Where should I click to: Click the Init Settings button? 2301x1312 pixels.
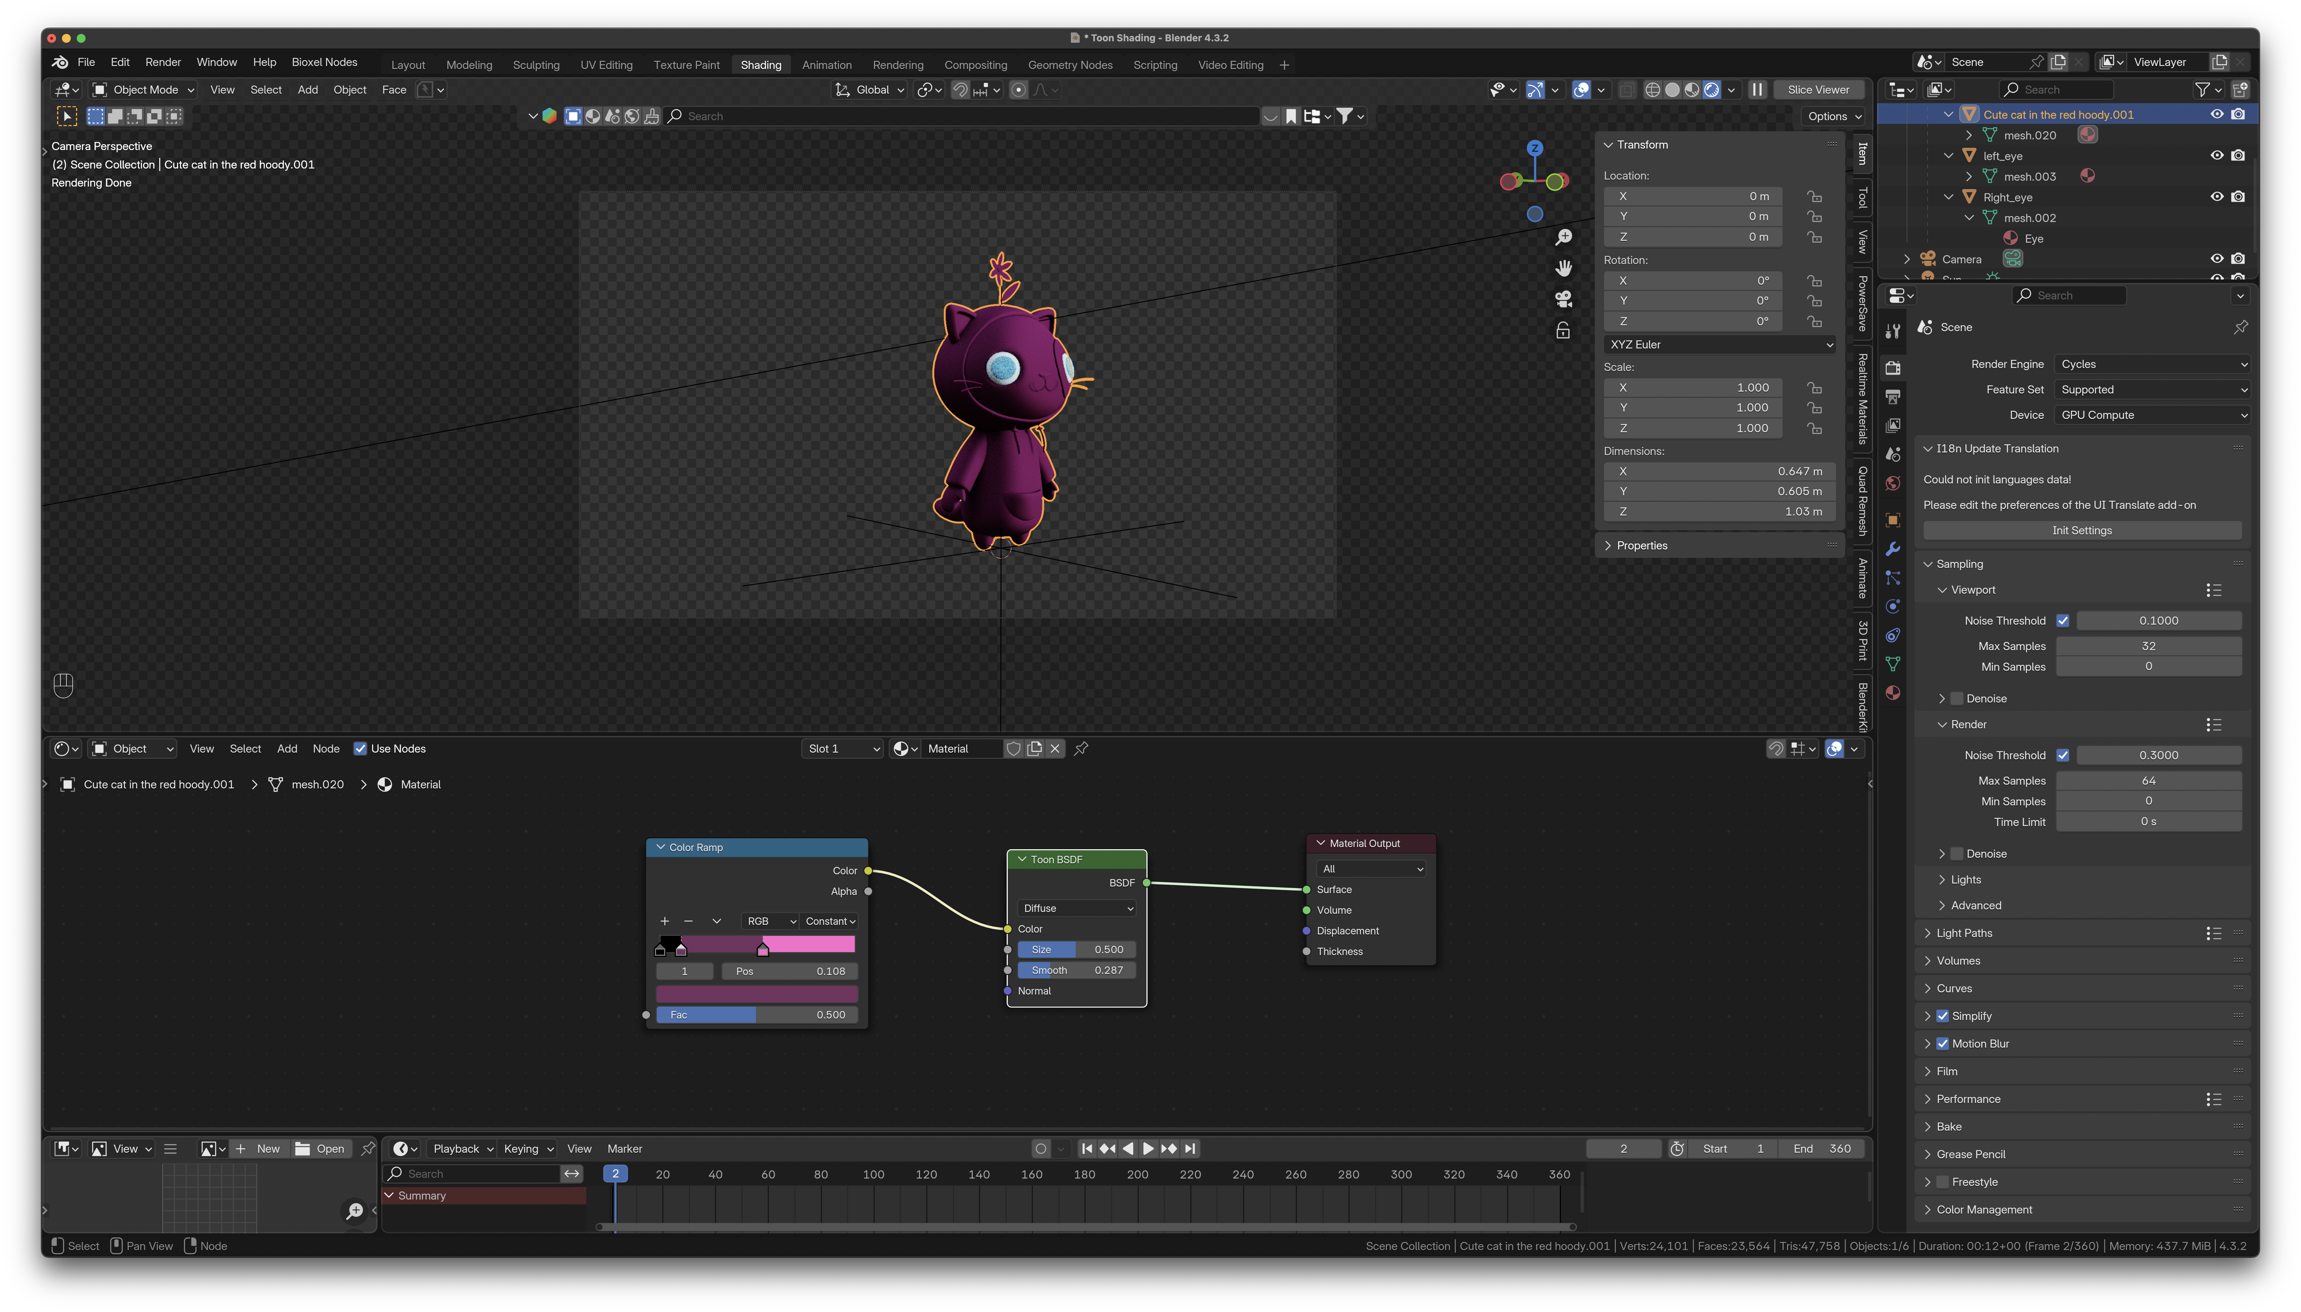tap(2081, 531)
